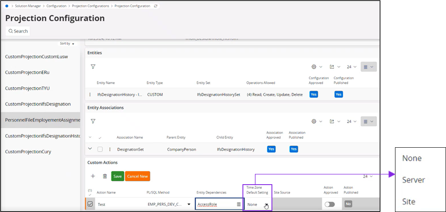Viewport: 446px width, 212px height.
Task: Expand the DesignationSet association row
Action: [90, 149]
